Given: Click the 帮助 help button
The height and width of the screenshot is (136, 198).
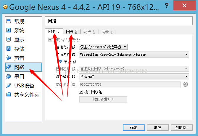Looking at the screenshot, I should [x=182, y=127].
